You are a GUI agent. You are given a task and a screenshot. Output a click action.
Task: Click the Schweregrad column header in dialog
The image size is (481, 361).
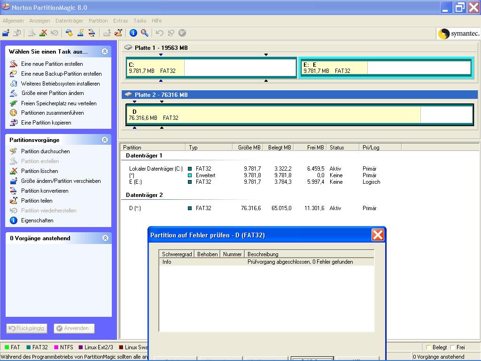(177, 254)
